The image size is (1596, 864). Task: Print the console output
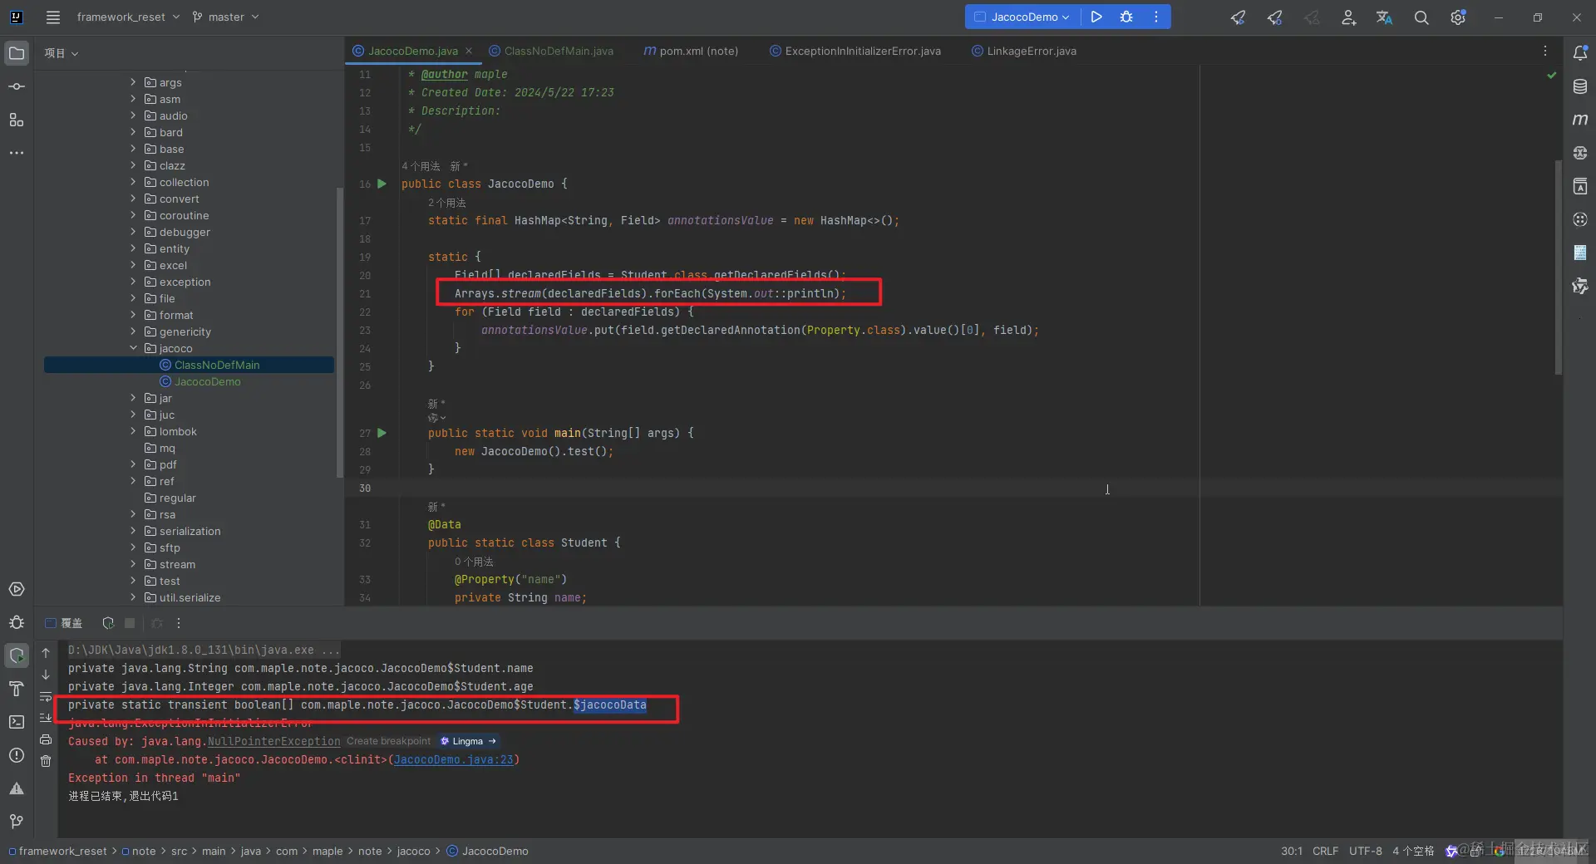click(46, 739)
